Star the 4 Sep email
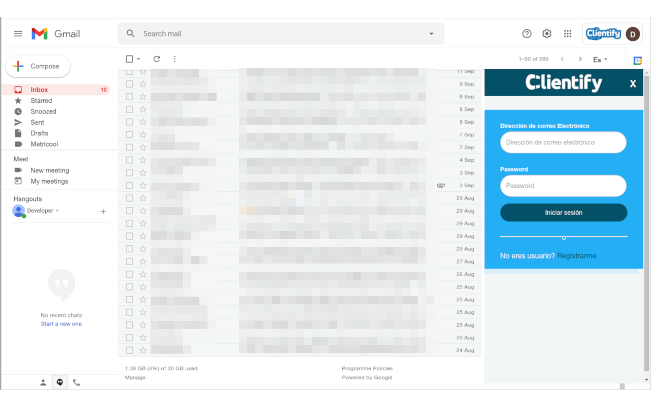This screenshot has height=407, width=651. point(143,160)
